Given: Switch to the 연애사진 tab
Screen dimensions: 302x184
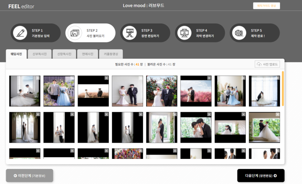Looking at the screenshot, I should tap(88, 54).
